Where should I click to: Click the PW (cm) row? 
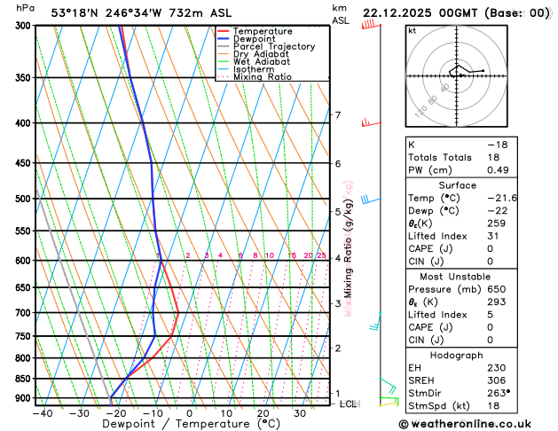point(461,170)
